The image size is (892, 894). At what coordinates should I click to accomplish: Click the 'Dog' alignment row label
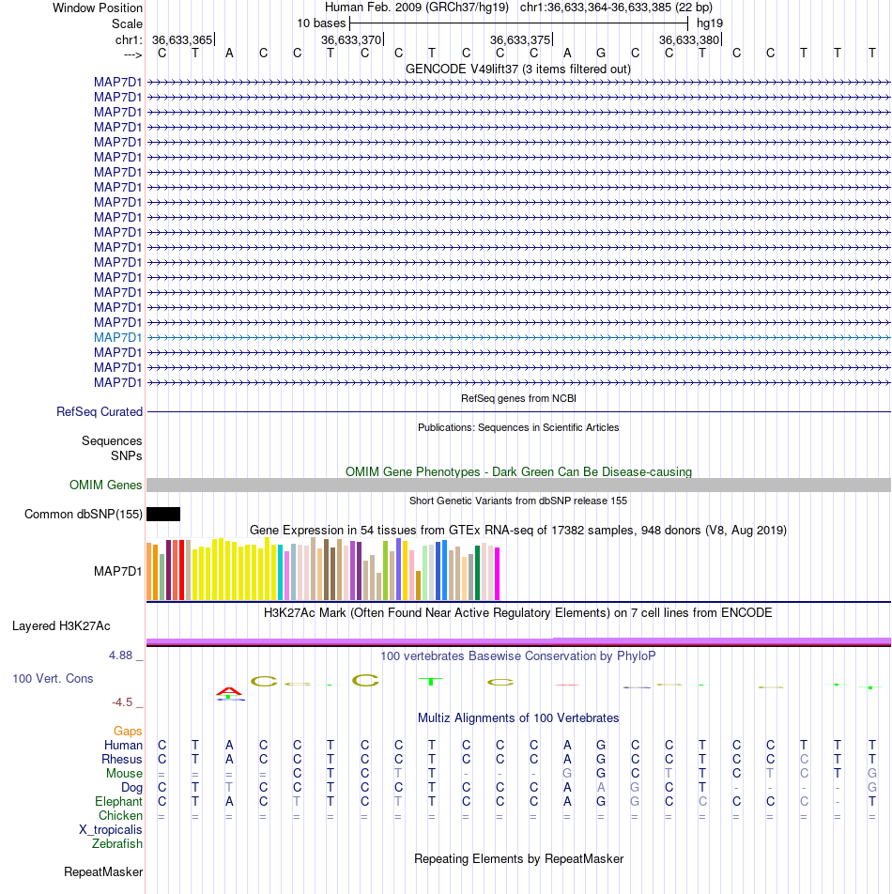131,788
